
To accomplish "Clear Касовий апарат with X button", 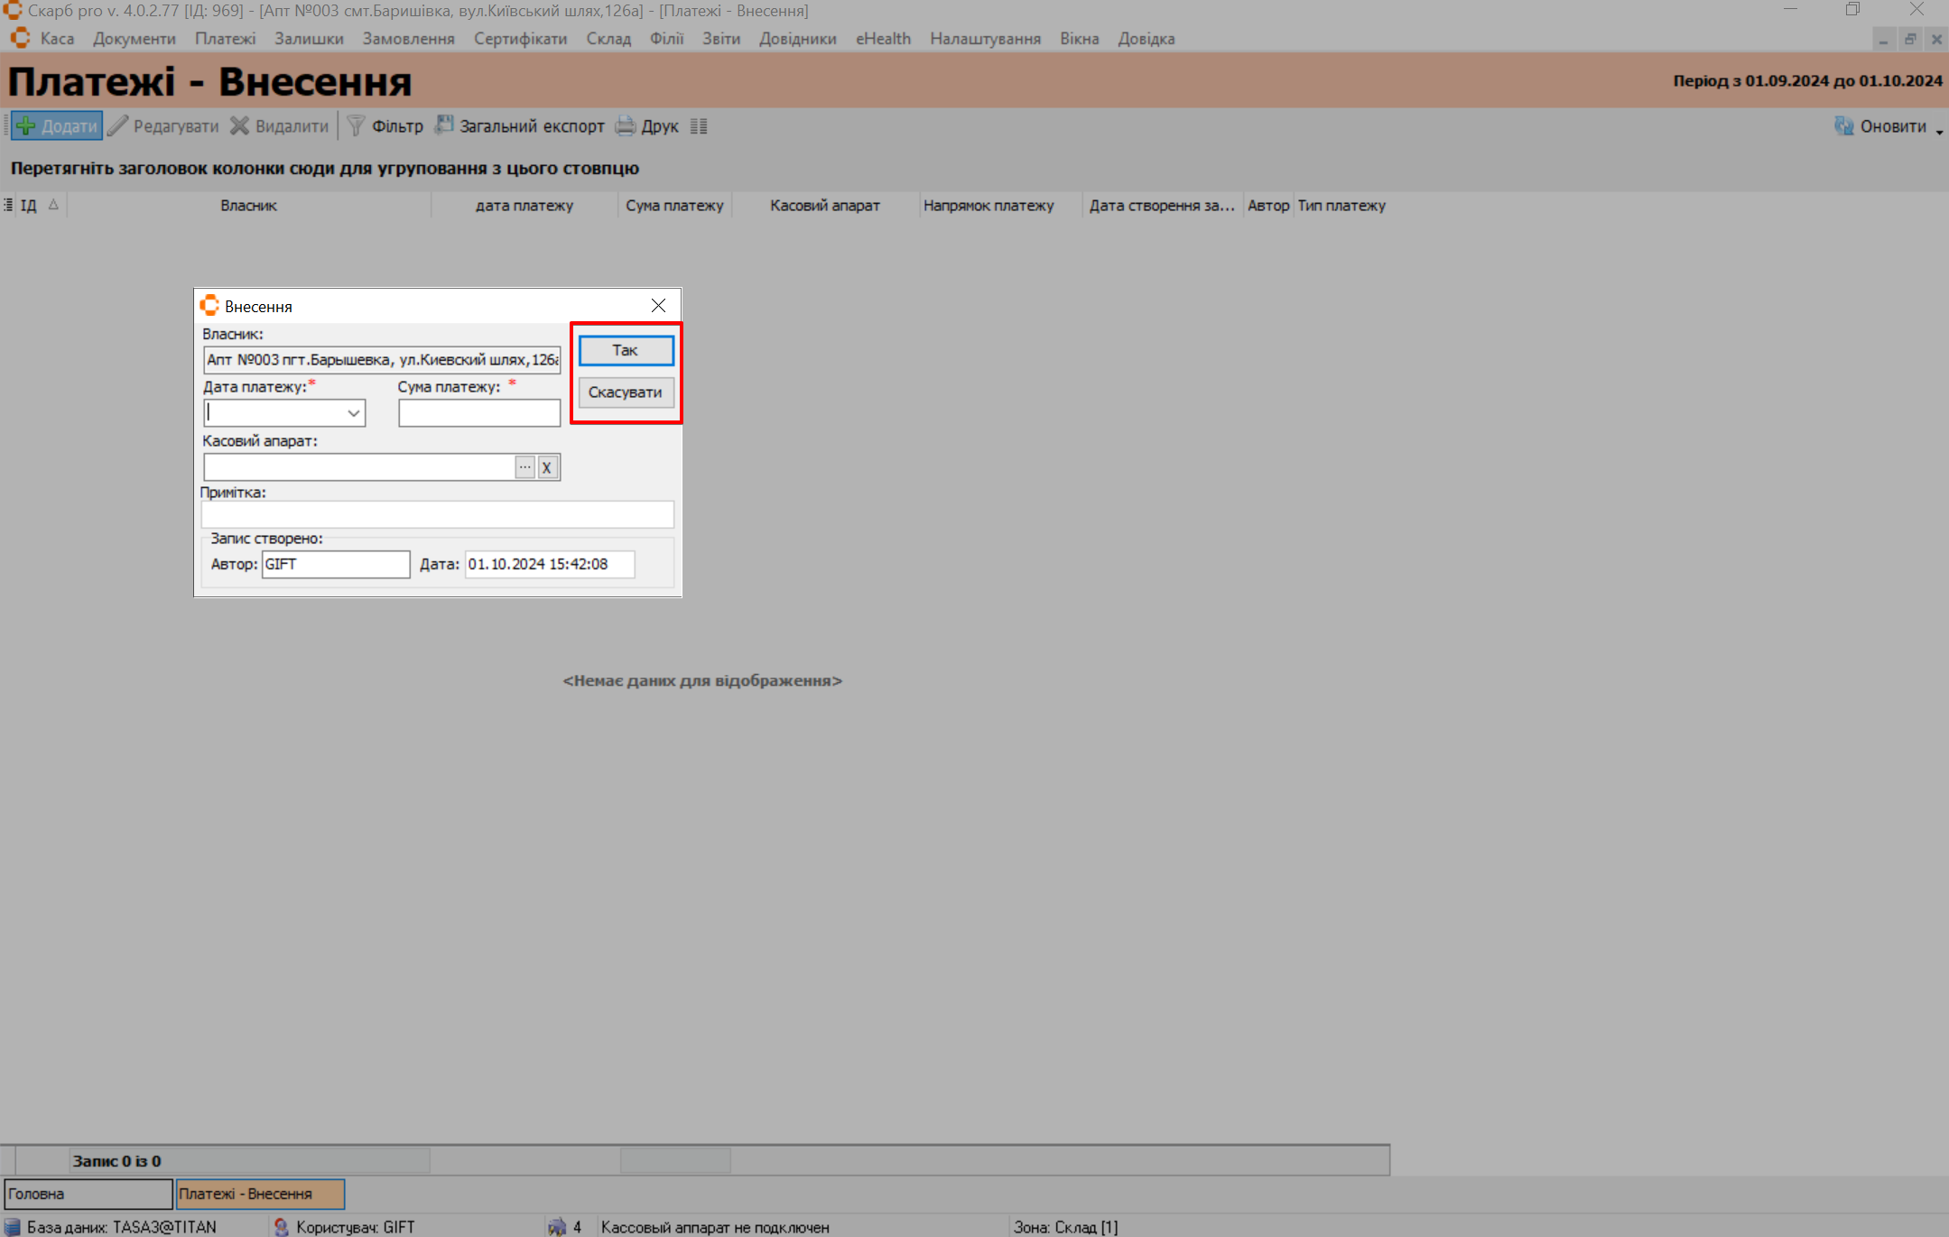I will [x=547, y=467].
